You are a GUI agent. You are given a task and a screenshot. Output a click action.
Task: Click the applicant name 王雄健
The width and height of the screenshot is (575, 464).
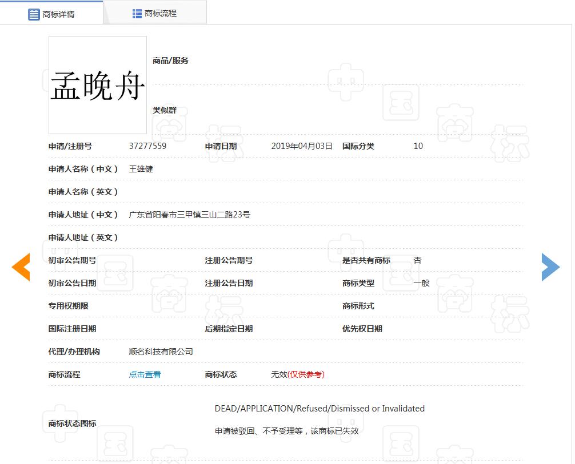pos(141,169)
